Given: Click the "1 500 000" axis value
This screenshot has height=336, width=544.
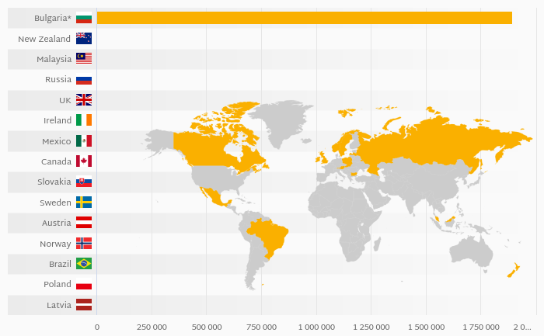Looking at the screenshot, I should [426, 327].
